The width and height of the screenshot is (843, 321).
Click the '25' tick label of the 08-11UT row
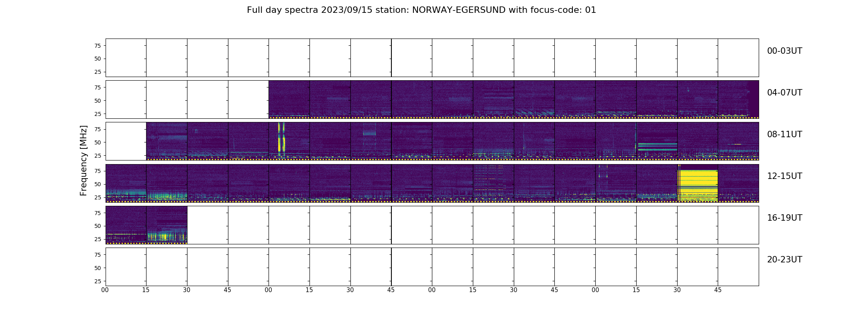[x=98, y=156]
